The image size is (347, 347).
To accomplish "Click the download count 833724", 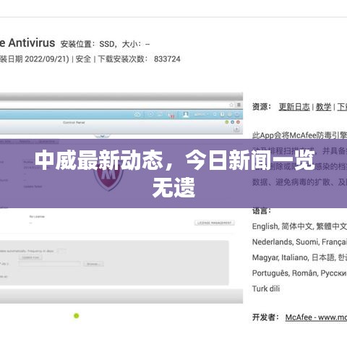I will coord(167,59).
